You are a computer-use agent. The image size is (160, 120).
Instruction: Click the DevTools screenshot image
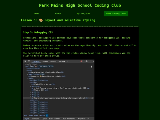point(59,90)
